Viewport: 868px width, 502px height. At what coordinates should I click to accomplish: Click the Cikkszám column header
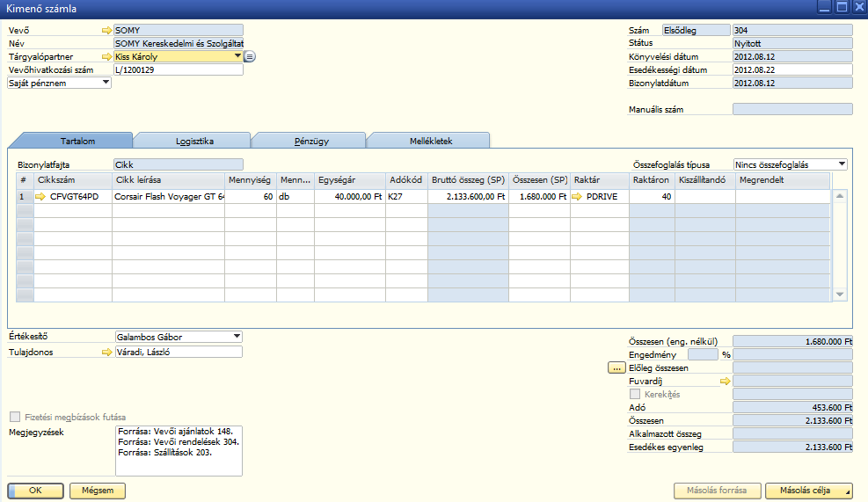coord(73,180)
